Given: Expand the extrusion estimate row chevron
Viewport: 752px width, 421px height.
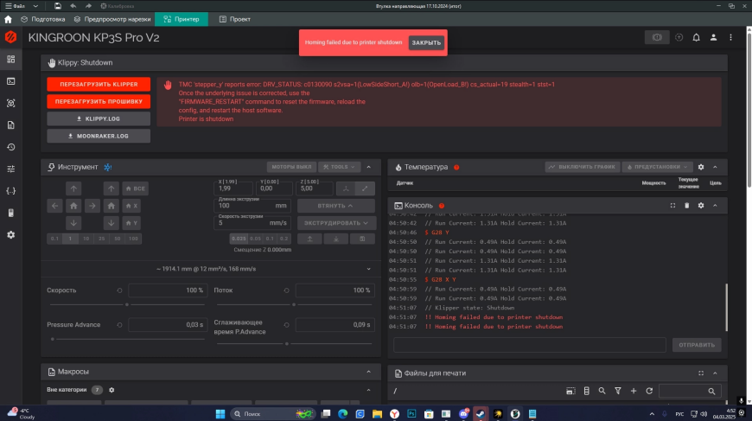Looking at the screenshot, I should [x=369, y=269].
